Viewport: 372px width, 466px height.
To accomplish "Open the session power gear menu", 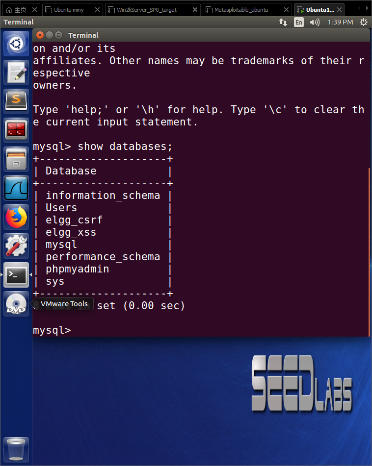I will pyautogui.click(x=363, y=22).
